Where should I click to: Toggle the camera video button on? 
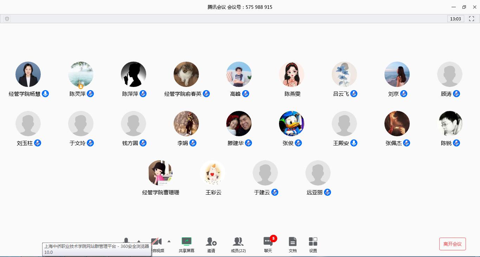pyautogui.click(x=157, y=242)
